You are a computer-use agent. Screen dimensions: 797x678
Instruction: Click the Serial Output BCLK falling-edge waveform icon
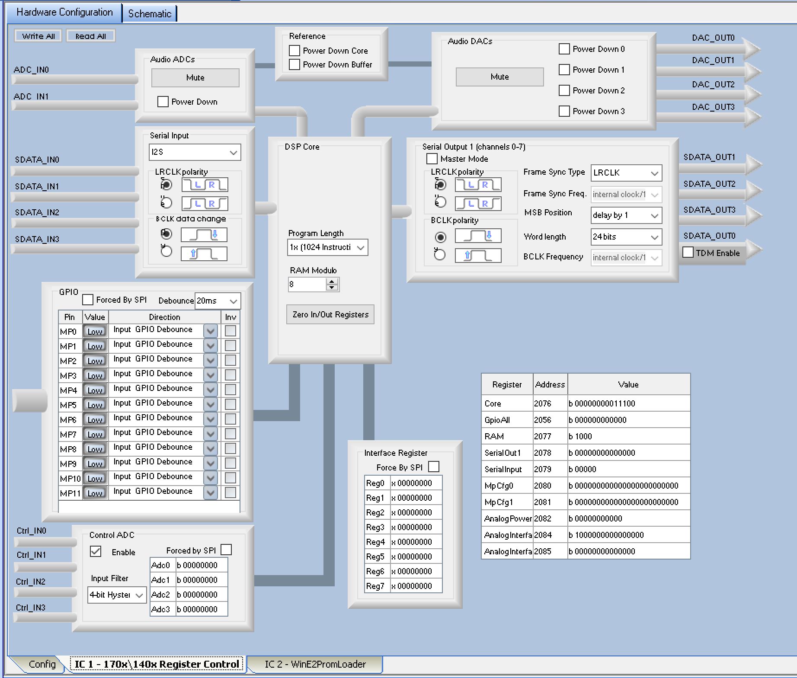click(x=478, y=236)
